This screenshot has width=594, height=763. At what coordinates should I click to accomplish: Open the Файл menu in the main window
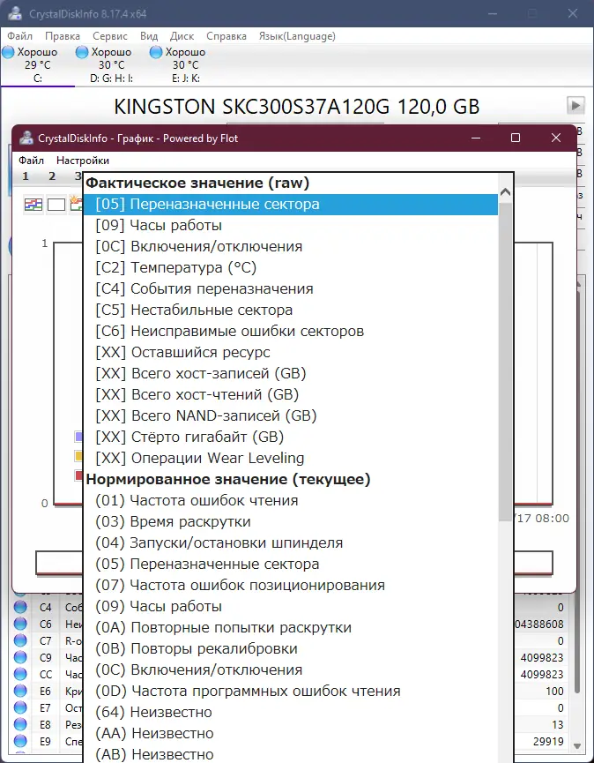coord(20,36)
